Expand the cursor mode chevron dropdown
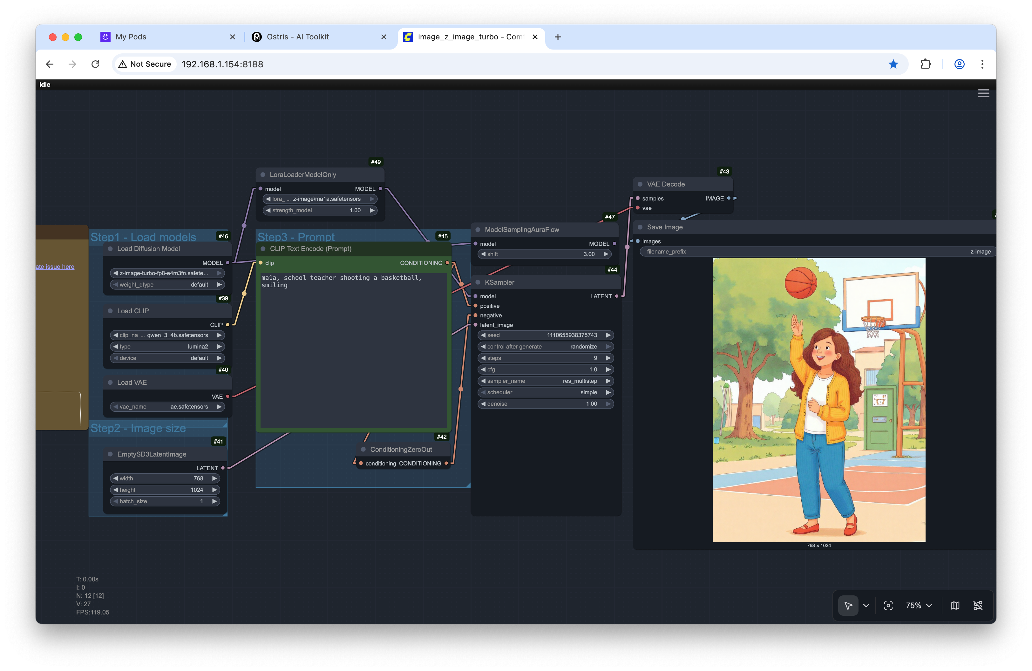This screenshot has height=671, width=1032. click(866, 606)
